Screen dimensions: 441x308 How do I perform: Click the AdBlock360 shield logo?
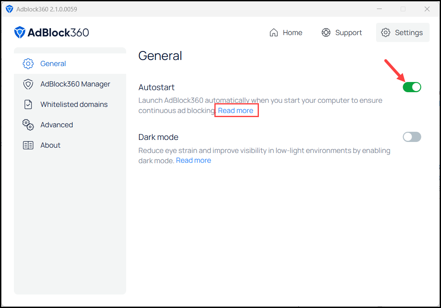point(20,32)
